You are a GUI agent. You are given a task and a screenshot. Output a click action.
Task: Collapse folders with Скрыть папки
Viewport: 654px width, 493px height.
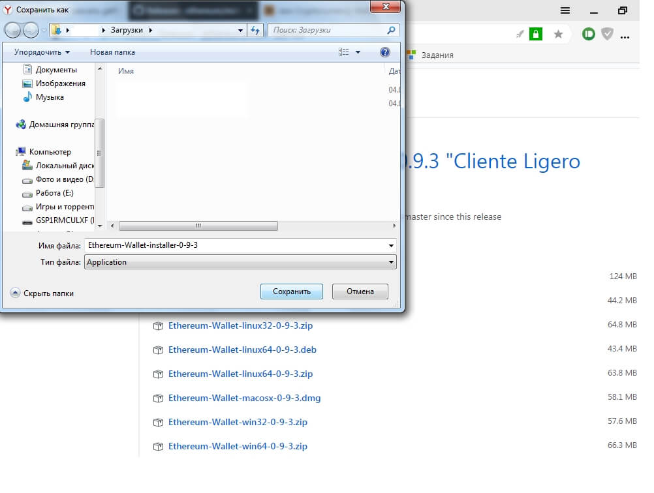[x=42, y=293]
